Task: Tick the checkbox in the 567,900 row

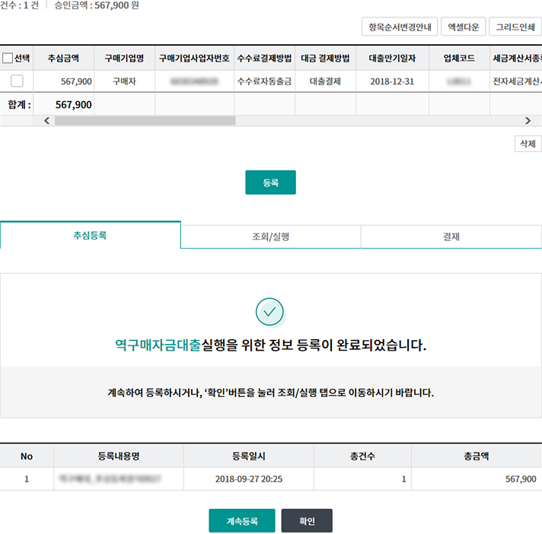Action: coord(17,81)
